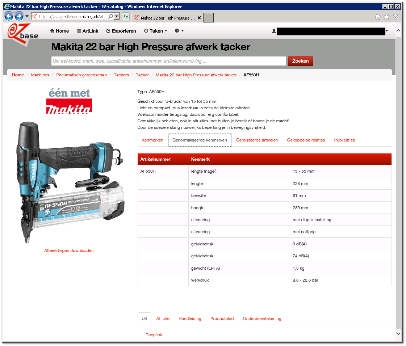
Task: Focus the trefwoord search input field
Action: (x=168, y=61)
